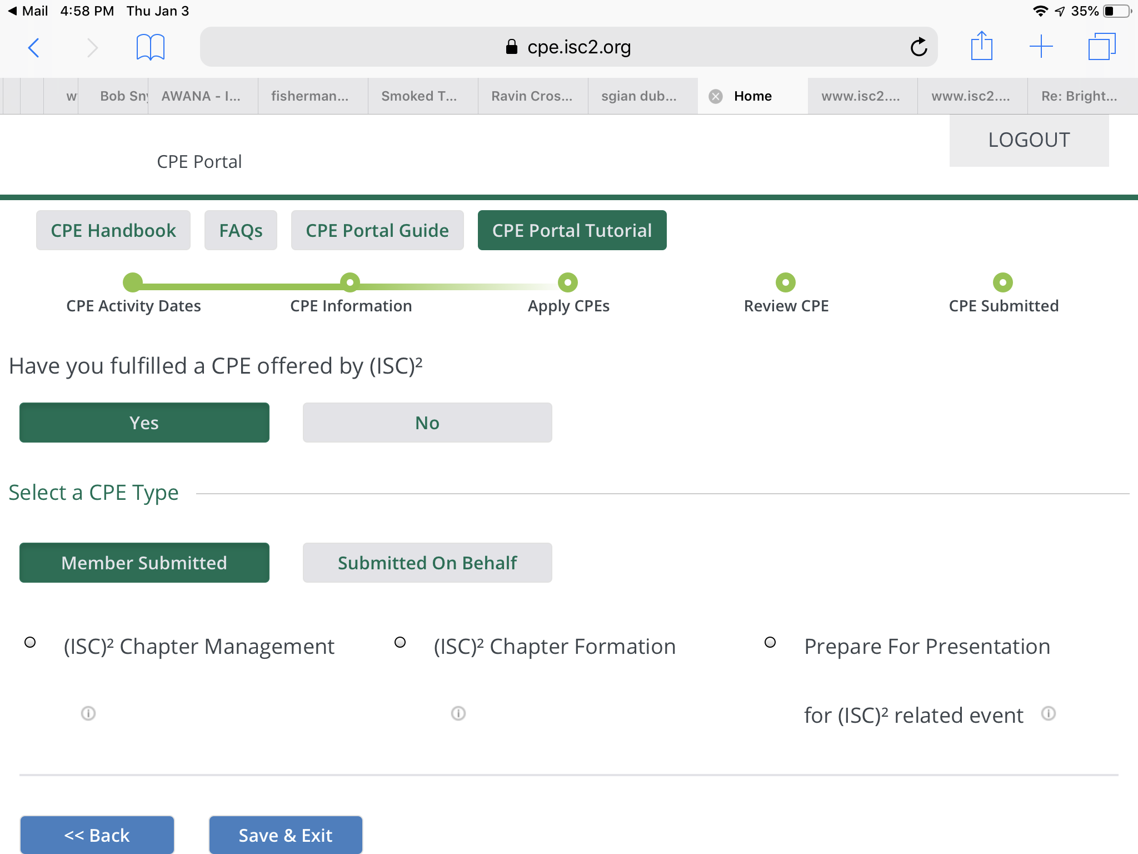Select the Prepare For Presentation radio button
Image resolution: width=1138 pixels, height=854 pixels.
[770, 643]
